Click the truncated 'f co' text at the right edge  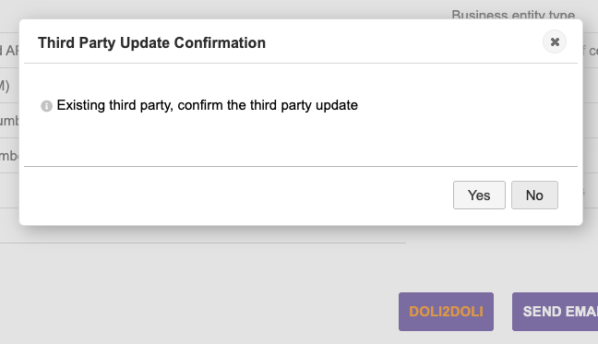[591, 51]
